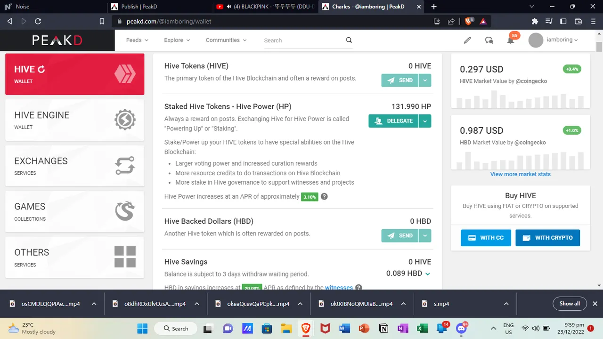Click the Others grid squares icon
Viewport: 603px width, 339px height.
tap(125, 257)
